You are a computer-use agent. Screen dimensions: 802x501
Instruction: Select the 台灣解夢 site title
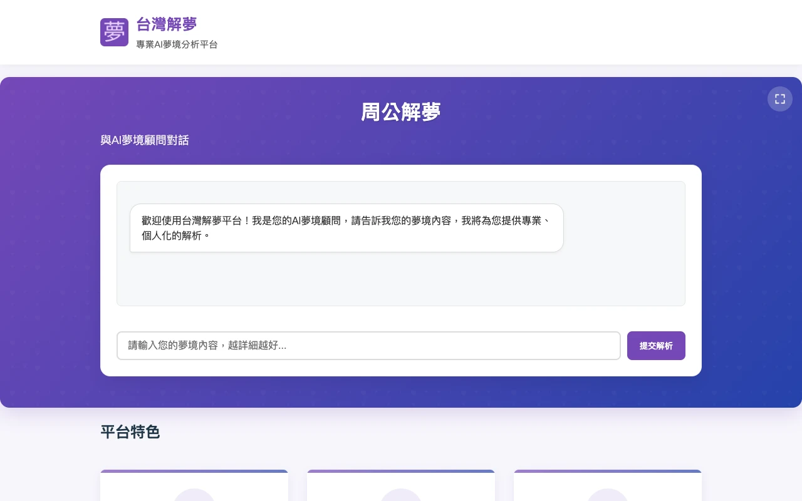pos(166,24)
